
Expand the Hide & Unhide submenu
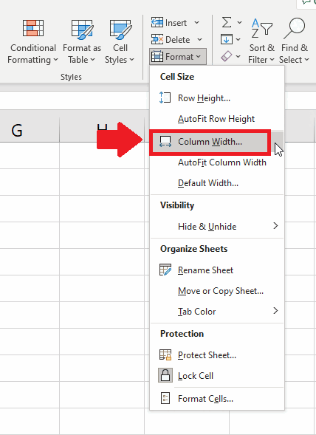[x=217, y=227]
